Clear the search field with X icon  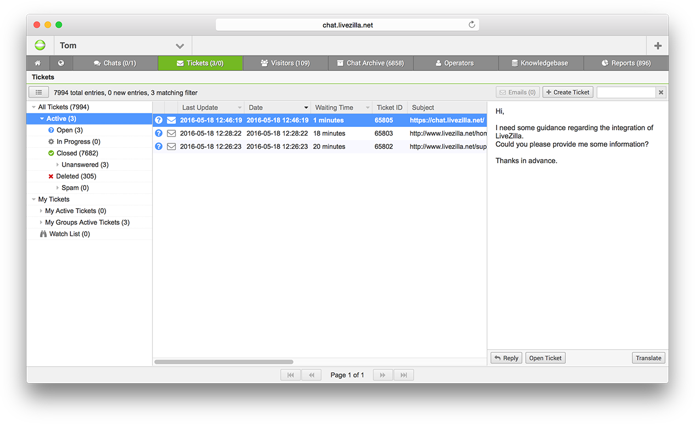click(x=661, y=92)
